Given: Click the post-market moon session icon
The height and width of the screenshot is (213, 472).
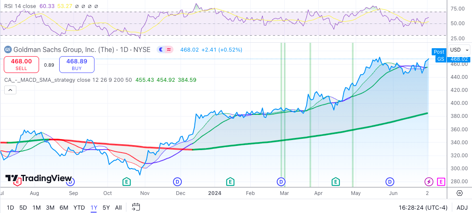Looking at the screenshot, I should coord(162,49).
